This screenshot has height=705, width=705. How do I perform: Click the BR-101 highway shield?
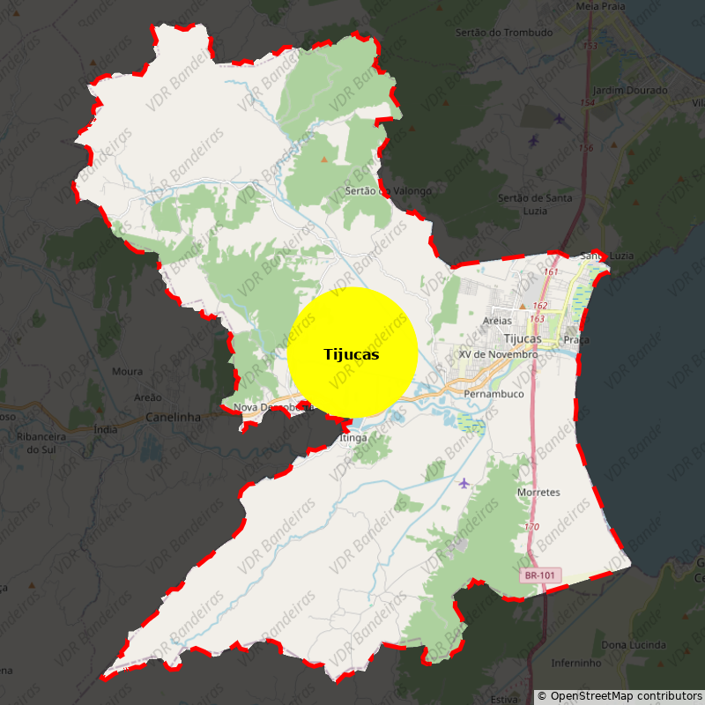539,575
